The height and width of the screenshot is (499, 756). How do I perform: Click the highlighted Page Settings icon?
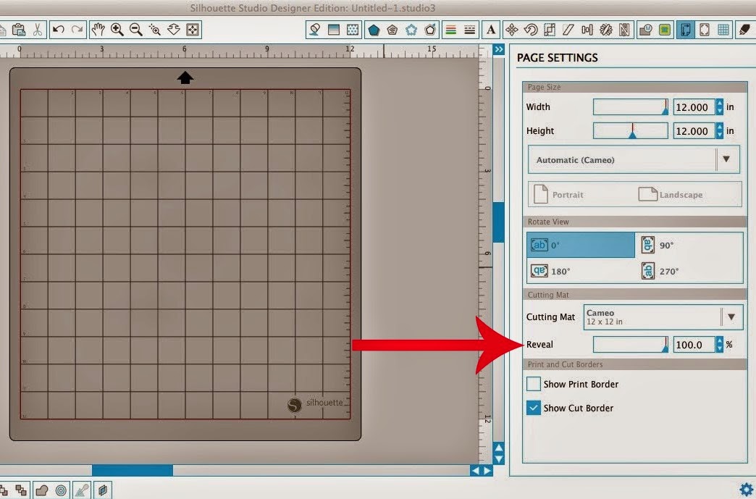(686, 30)
